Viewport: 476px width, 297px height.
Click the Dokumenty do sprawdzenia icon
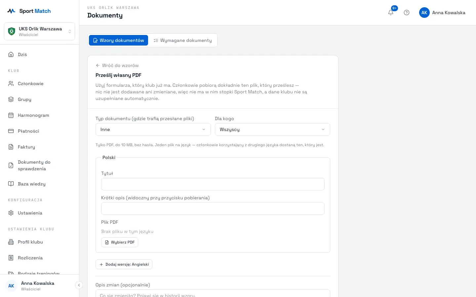[11, 165]
